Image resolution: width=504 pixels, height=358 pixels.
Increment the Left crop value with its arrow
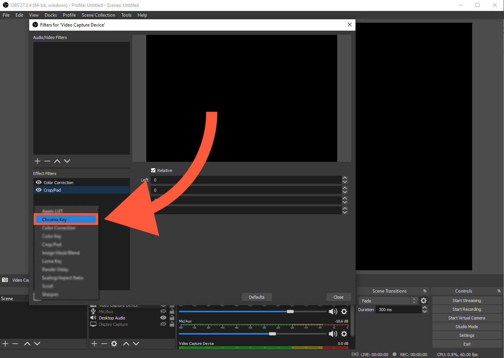[345, 178]
